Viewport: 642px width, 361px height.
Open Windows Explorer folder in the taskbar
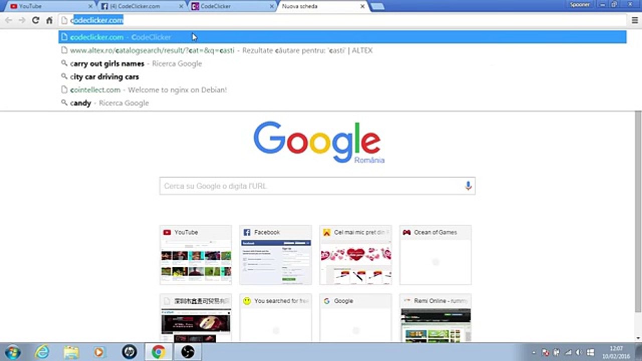(x=71, y=352)
